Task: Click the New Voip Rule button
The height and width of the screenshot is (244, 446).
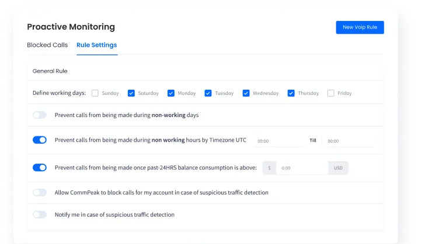Action: coord(360,27)
